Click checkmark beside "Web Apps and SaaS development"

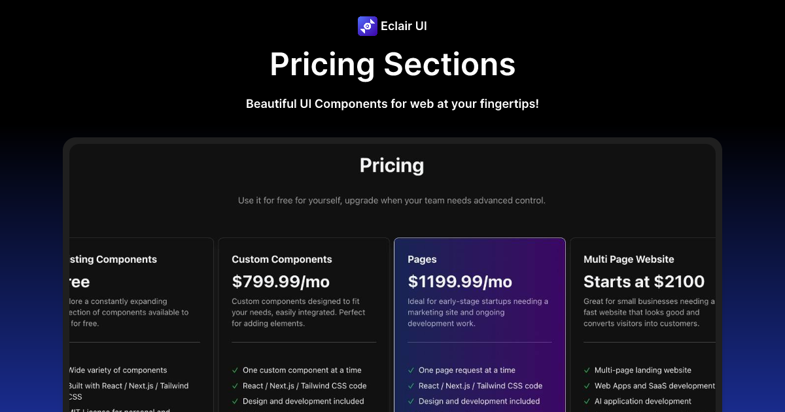click(x=587, y=385)
